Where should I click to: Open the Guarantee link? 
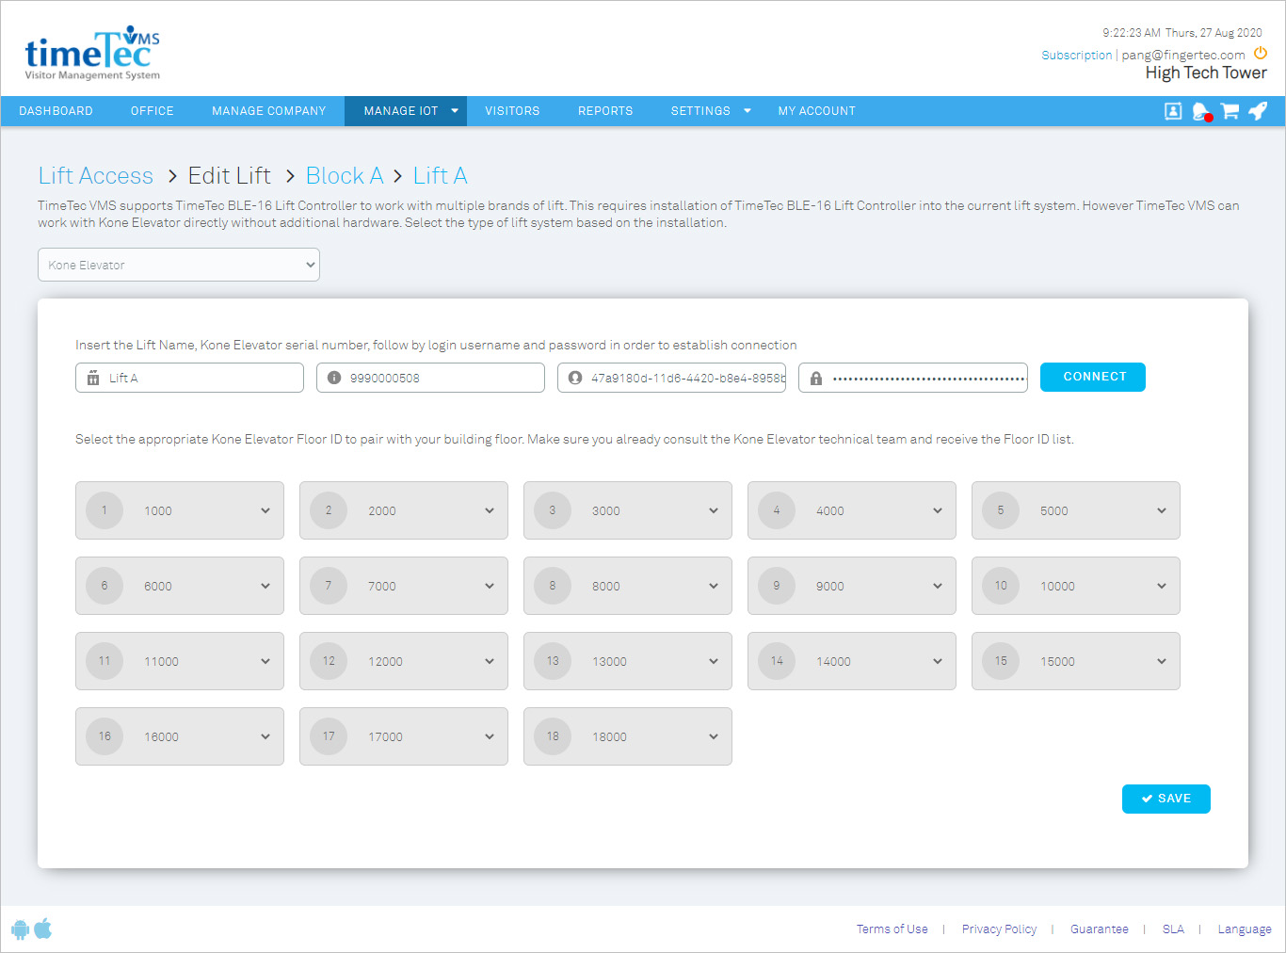click(x=1100, y=929)
